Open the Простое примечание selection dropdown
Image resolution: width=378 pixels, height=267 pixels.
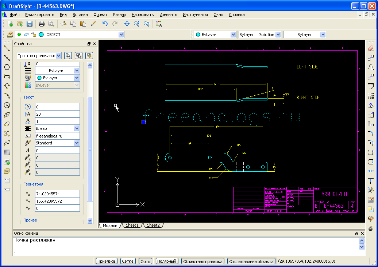pos(59,56)
